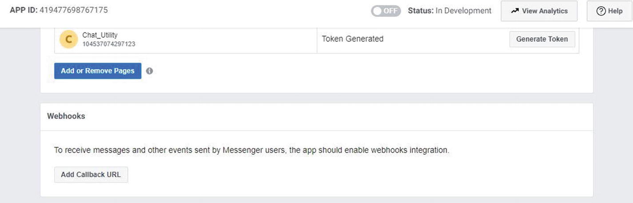Open View Analytics
The height and width of the screenshot is (203, 633).
(x=539, y=11)
